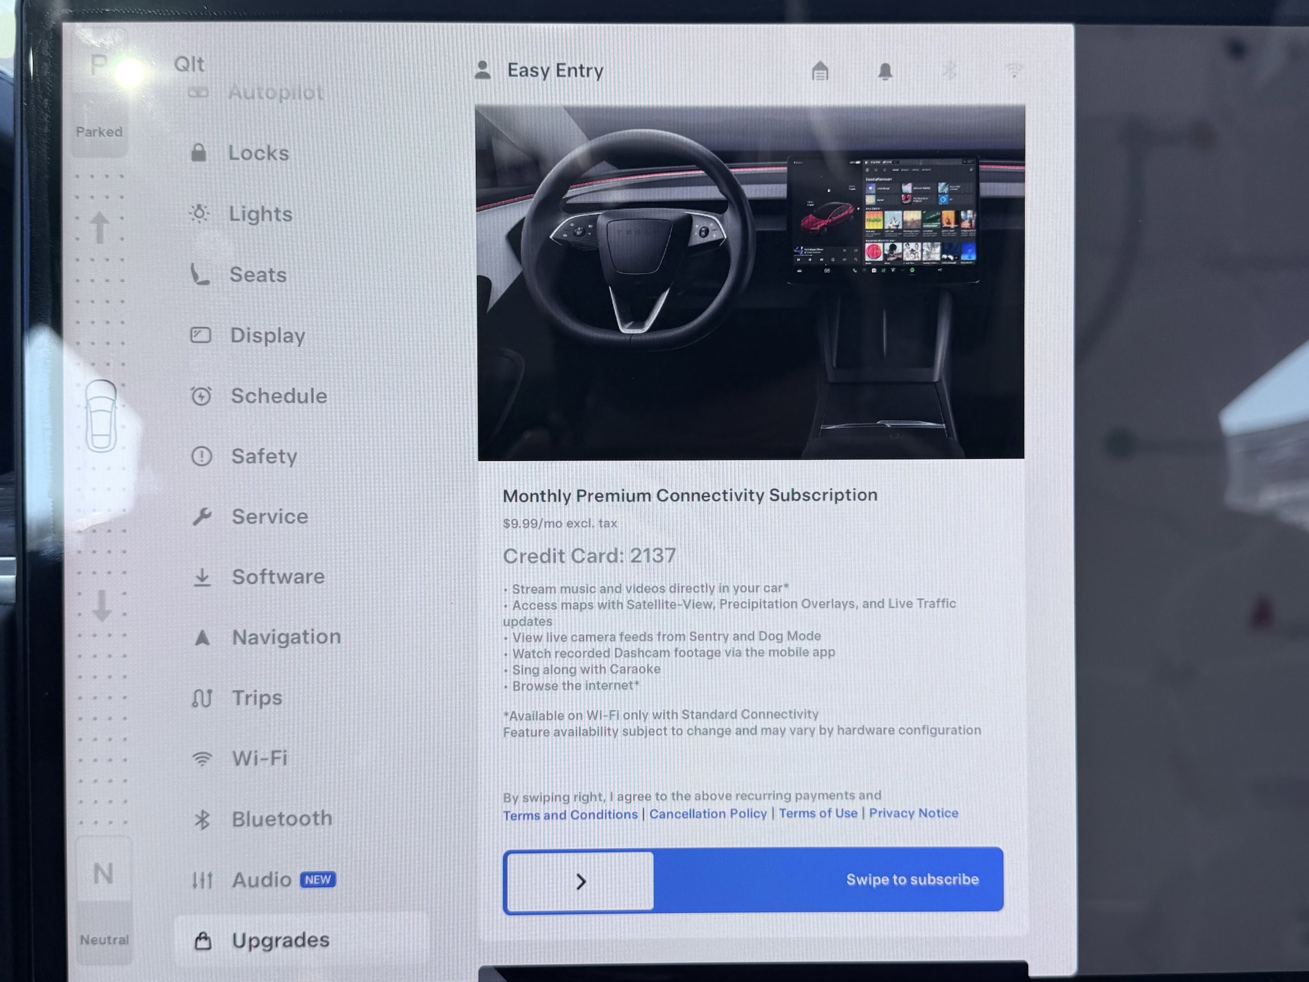Click the Safety warning icon

[201, 456]
